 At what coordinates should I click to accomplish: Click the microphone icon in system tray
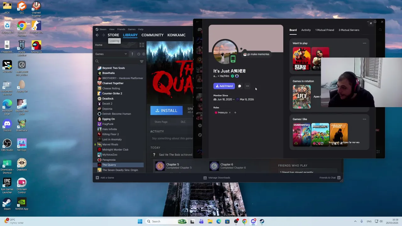361,221
